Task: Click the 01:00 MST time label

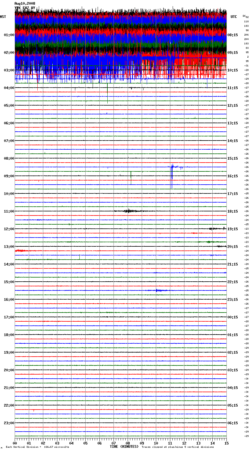Action: (9, 35)
